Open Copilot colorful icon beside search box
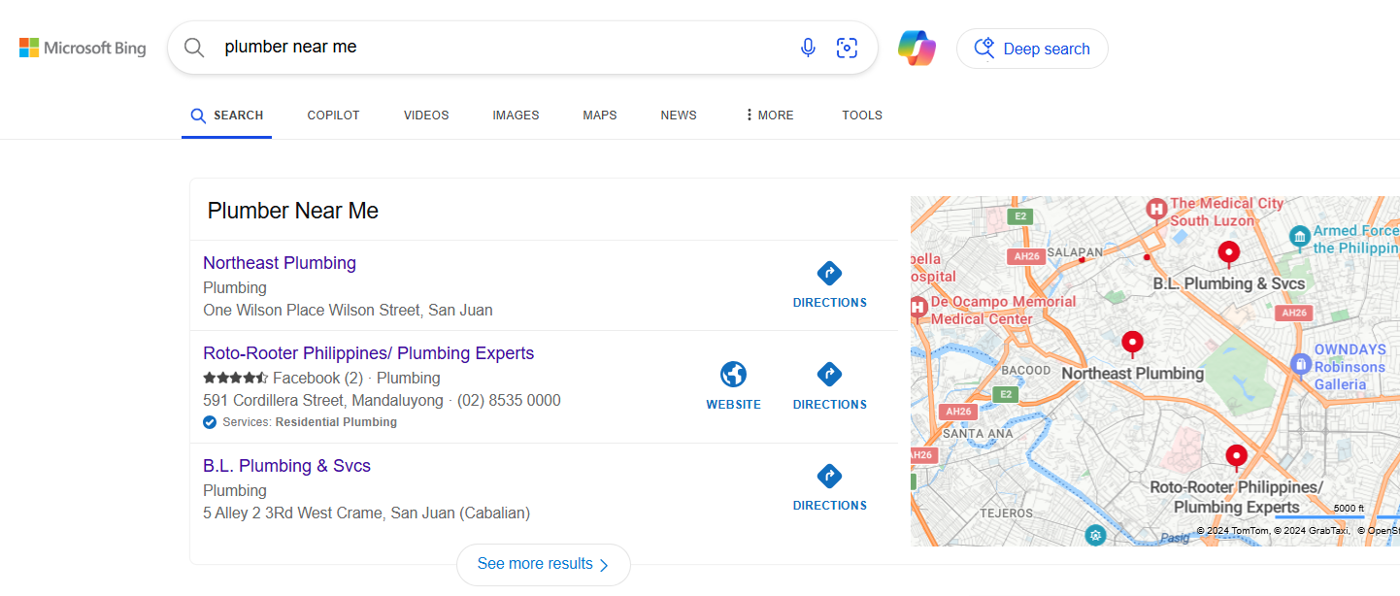This screenshot has width=1400, height=596. [917, 48]
